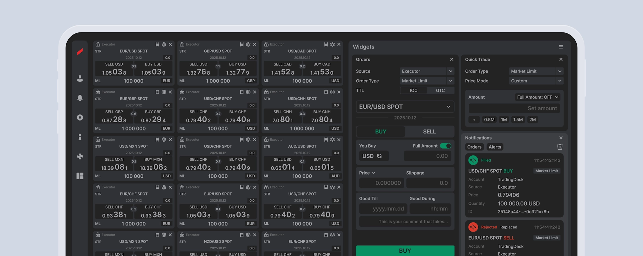Click the bell notifications icon in sidebar
The image size is (643, 256).
pyautogui.click(x=80, y=98)
